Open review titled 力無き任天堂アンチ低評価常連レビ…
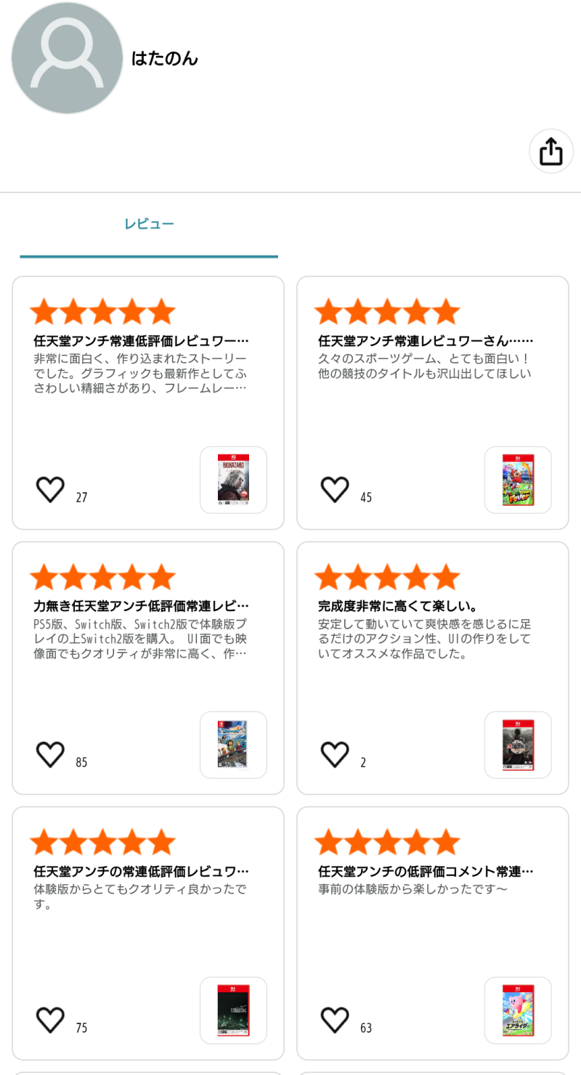This screenshot has height=1075, width=581. tap(142, 606)
